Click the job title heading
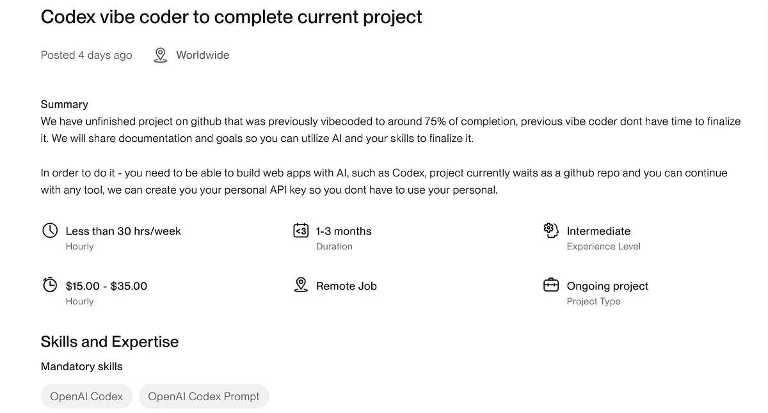Viewport: 768px width, 413px height. coord(231,17)
